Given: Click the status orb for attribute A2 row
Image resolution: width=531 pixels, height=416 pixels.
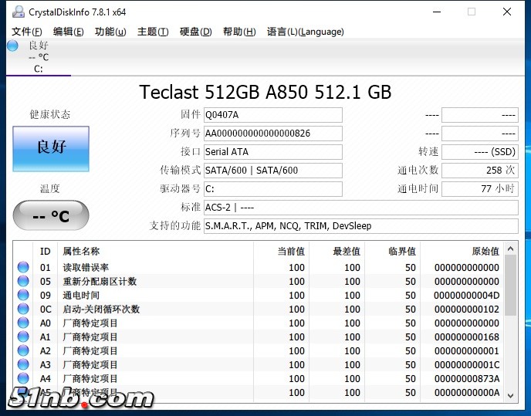Looking at the screenshot, I should pyautogui.click(x=23, y=351).
